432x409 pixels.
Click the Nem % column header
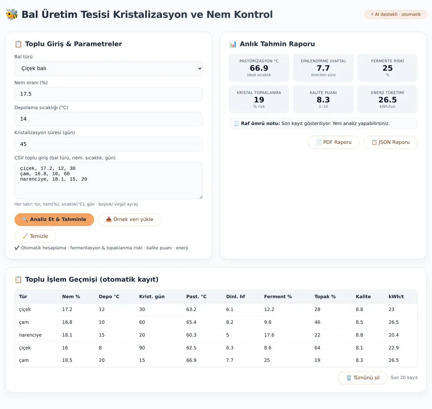[71, 297]
